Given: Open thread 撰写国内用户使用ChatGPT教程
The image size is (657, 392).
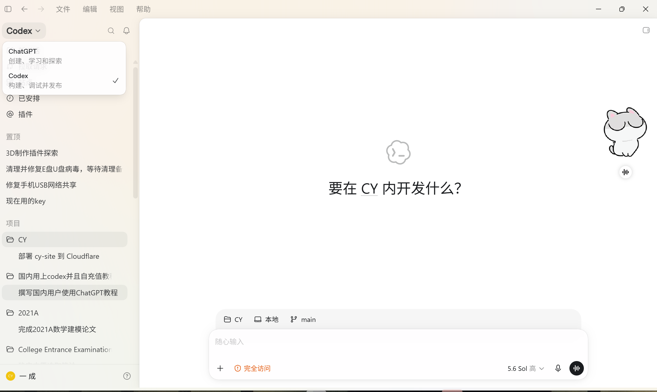Looking at the screenshot, I should [64, 293].
